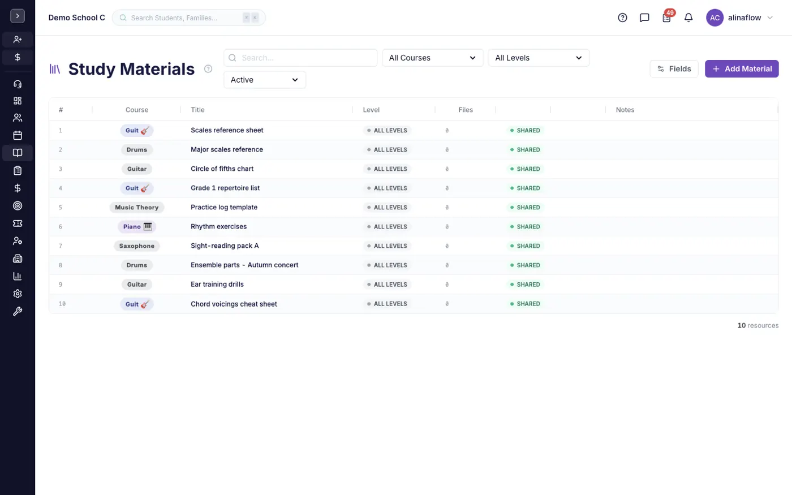
Task: Click the Music Theory course tag
Action: tap(137, 208)
